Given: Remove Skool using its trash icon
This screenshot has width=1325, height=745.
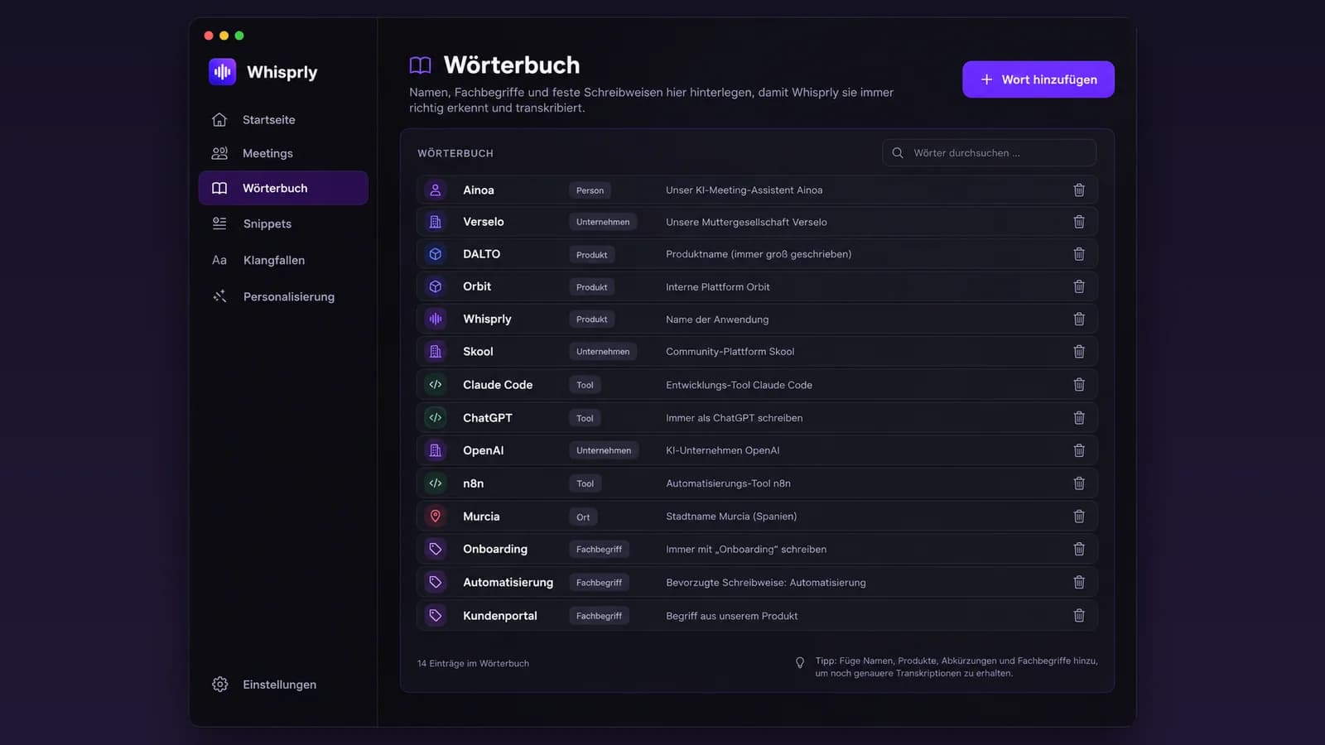Looking at the screenshot, I should tap(1079, 352).
